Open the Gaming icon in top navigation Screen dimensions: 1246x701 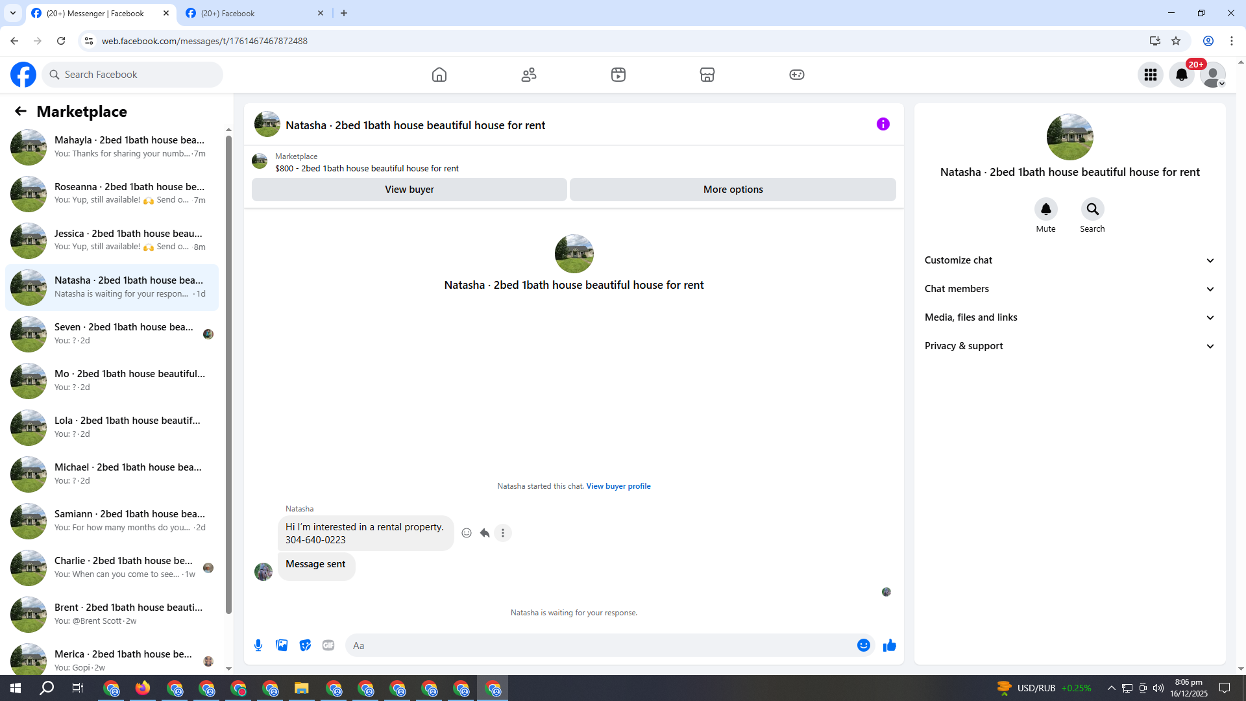[797, 75]
